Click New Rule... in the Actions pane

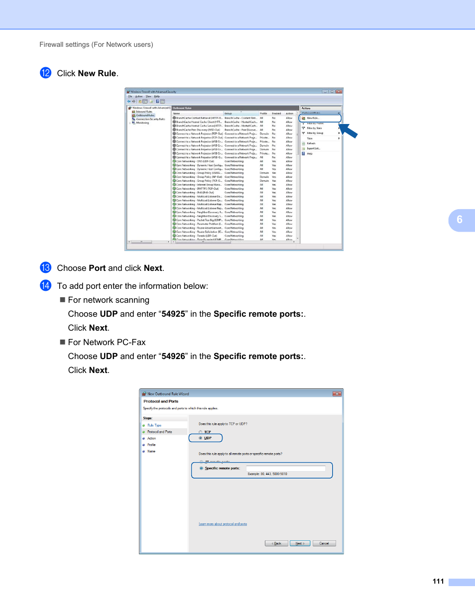tap(313, 118)
